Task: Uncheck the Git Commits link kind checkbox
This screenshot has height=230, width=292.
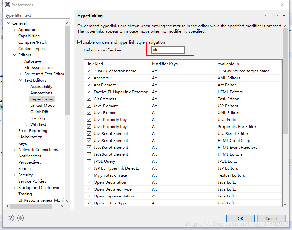Action: click(89, 99)
